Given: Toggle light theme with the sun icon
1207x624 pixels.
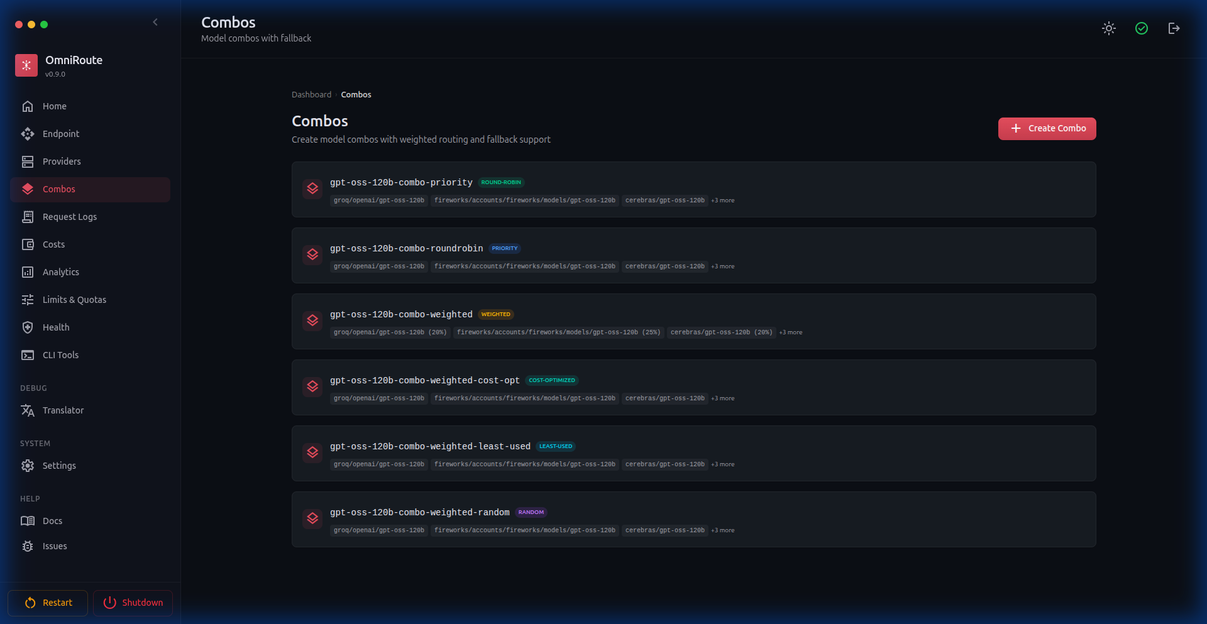Looking at the screenshot, I should point(1108,28).
